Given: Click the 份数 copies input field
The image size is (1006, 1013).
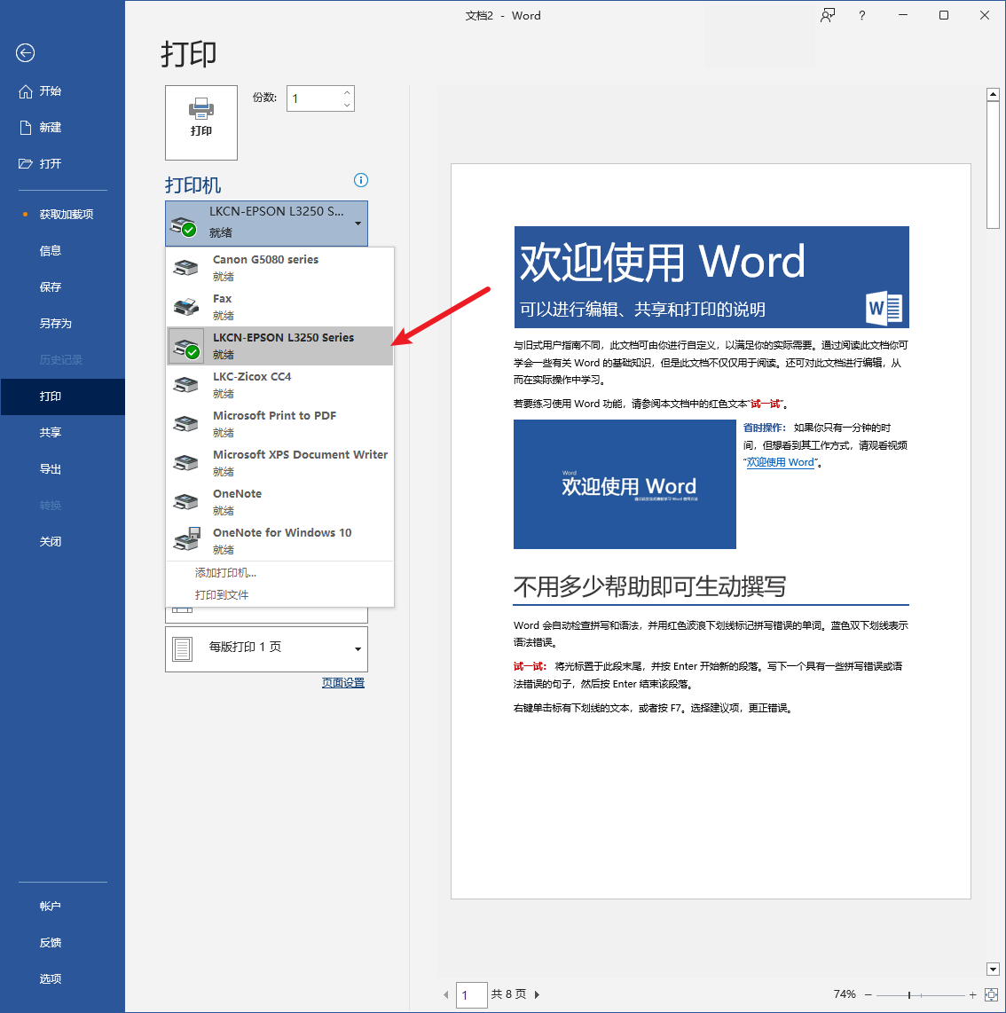Looking at the screenshot, I should click(314, 98).
